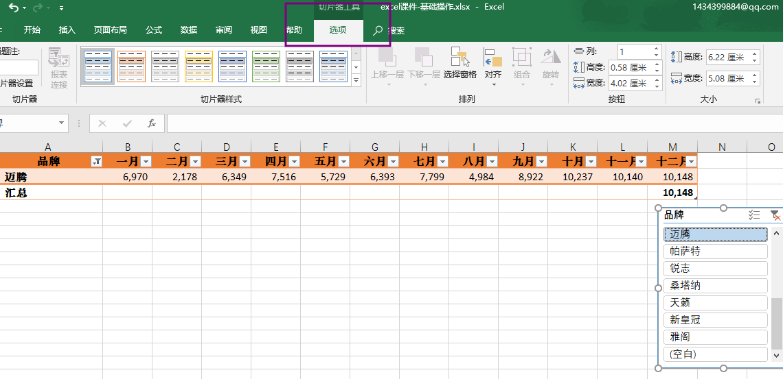Open the 一月 column filter dropdown
This screenshot has height=379, width=783.
[x=146, y=161]
